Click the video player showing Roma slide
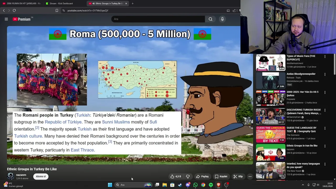The image size is (336, 189). 130,95
